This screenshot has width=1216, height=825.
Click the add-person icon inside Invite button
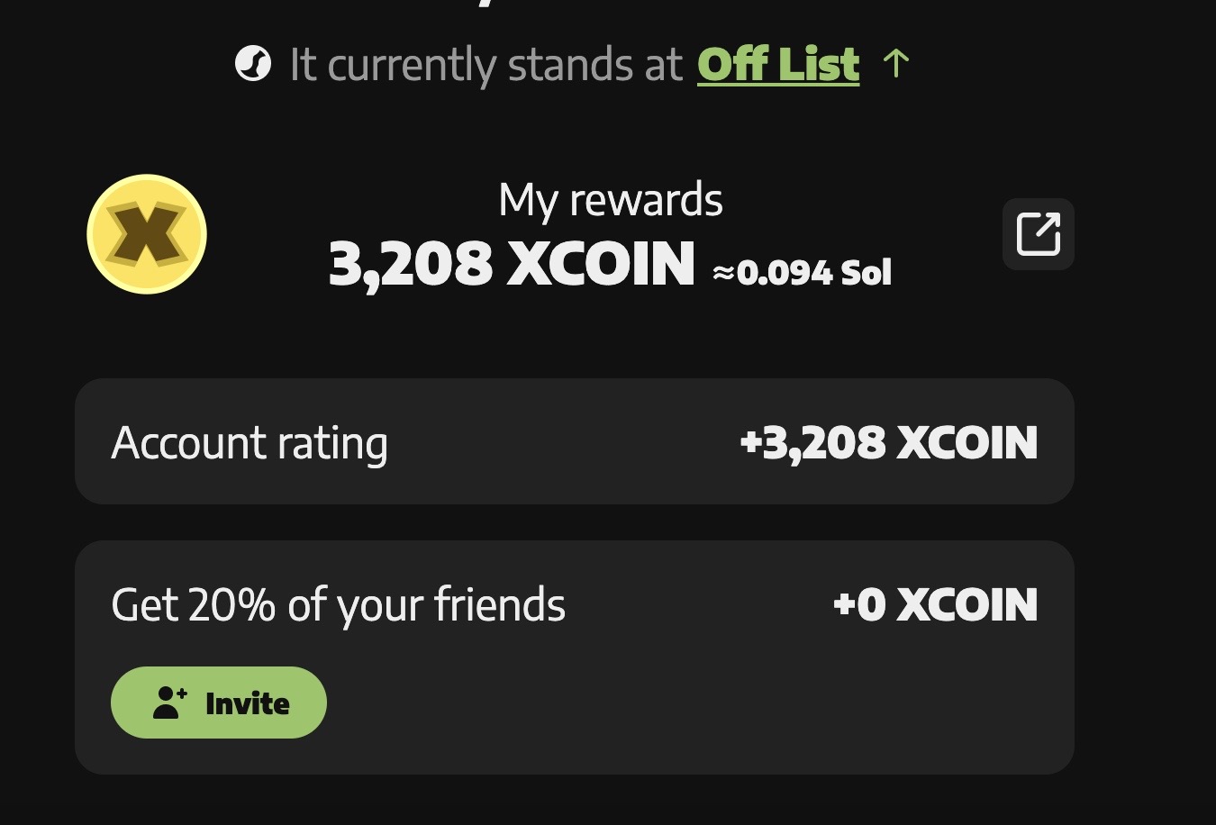169,703
